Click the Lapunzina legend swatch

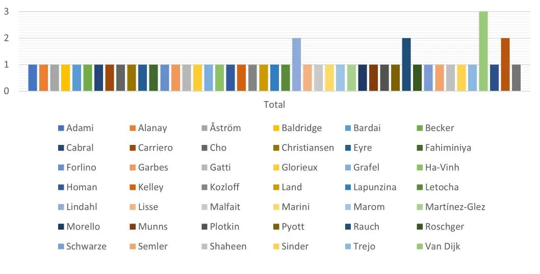click(348, 187)
